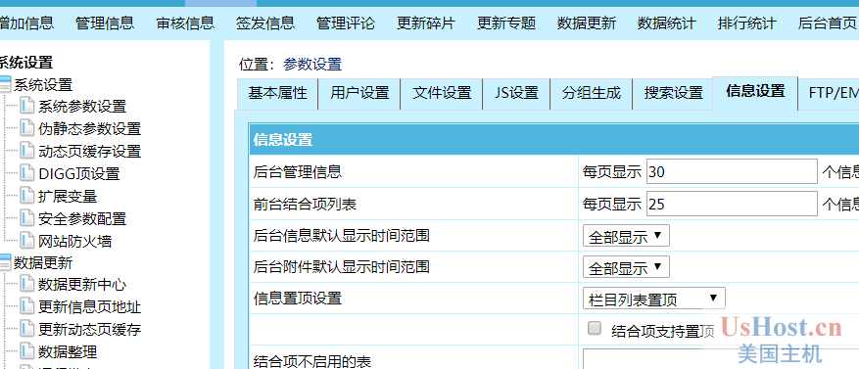Image resolution: width=859 pixels, height=369 pixels.
Task: Open 更新动态页缓存 in the sidebar
Action: pyautogui.click(x=90, y=330)
